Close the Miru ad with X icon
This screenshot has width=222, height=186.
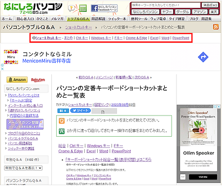pos(2,69)
